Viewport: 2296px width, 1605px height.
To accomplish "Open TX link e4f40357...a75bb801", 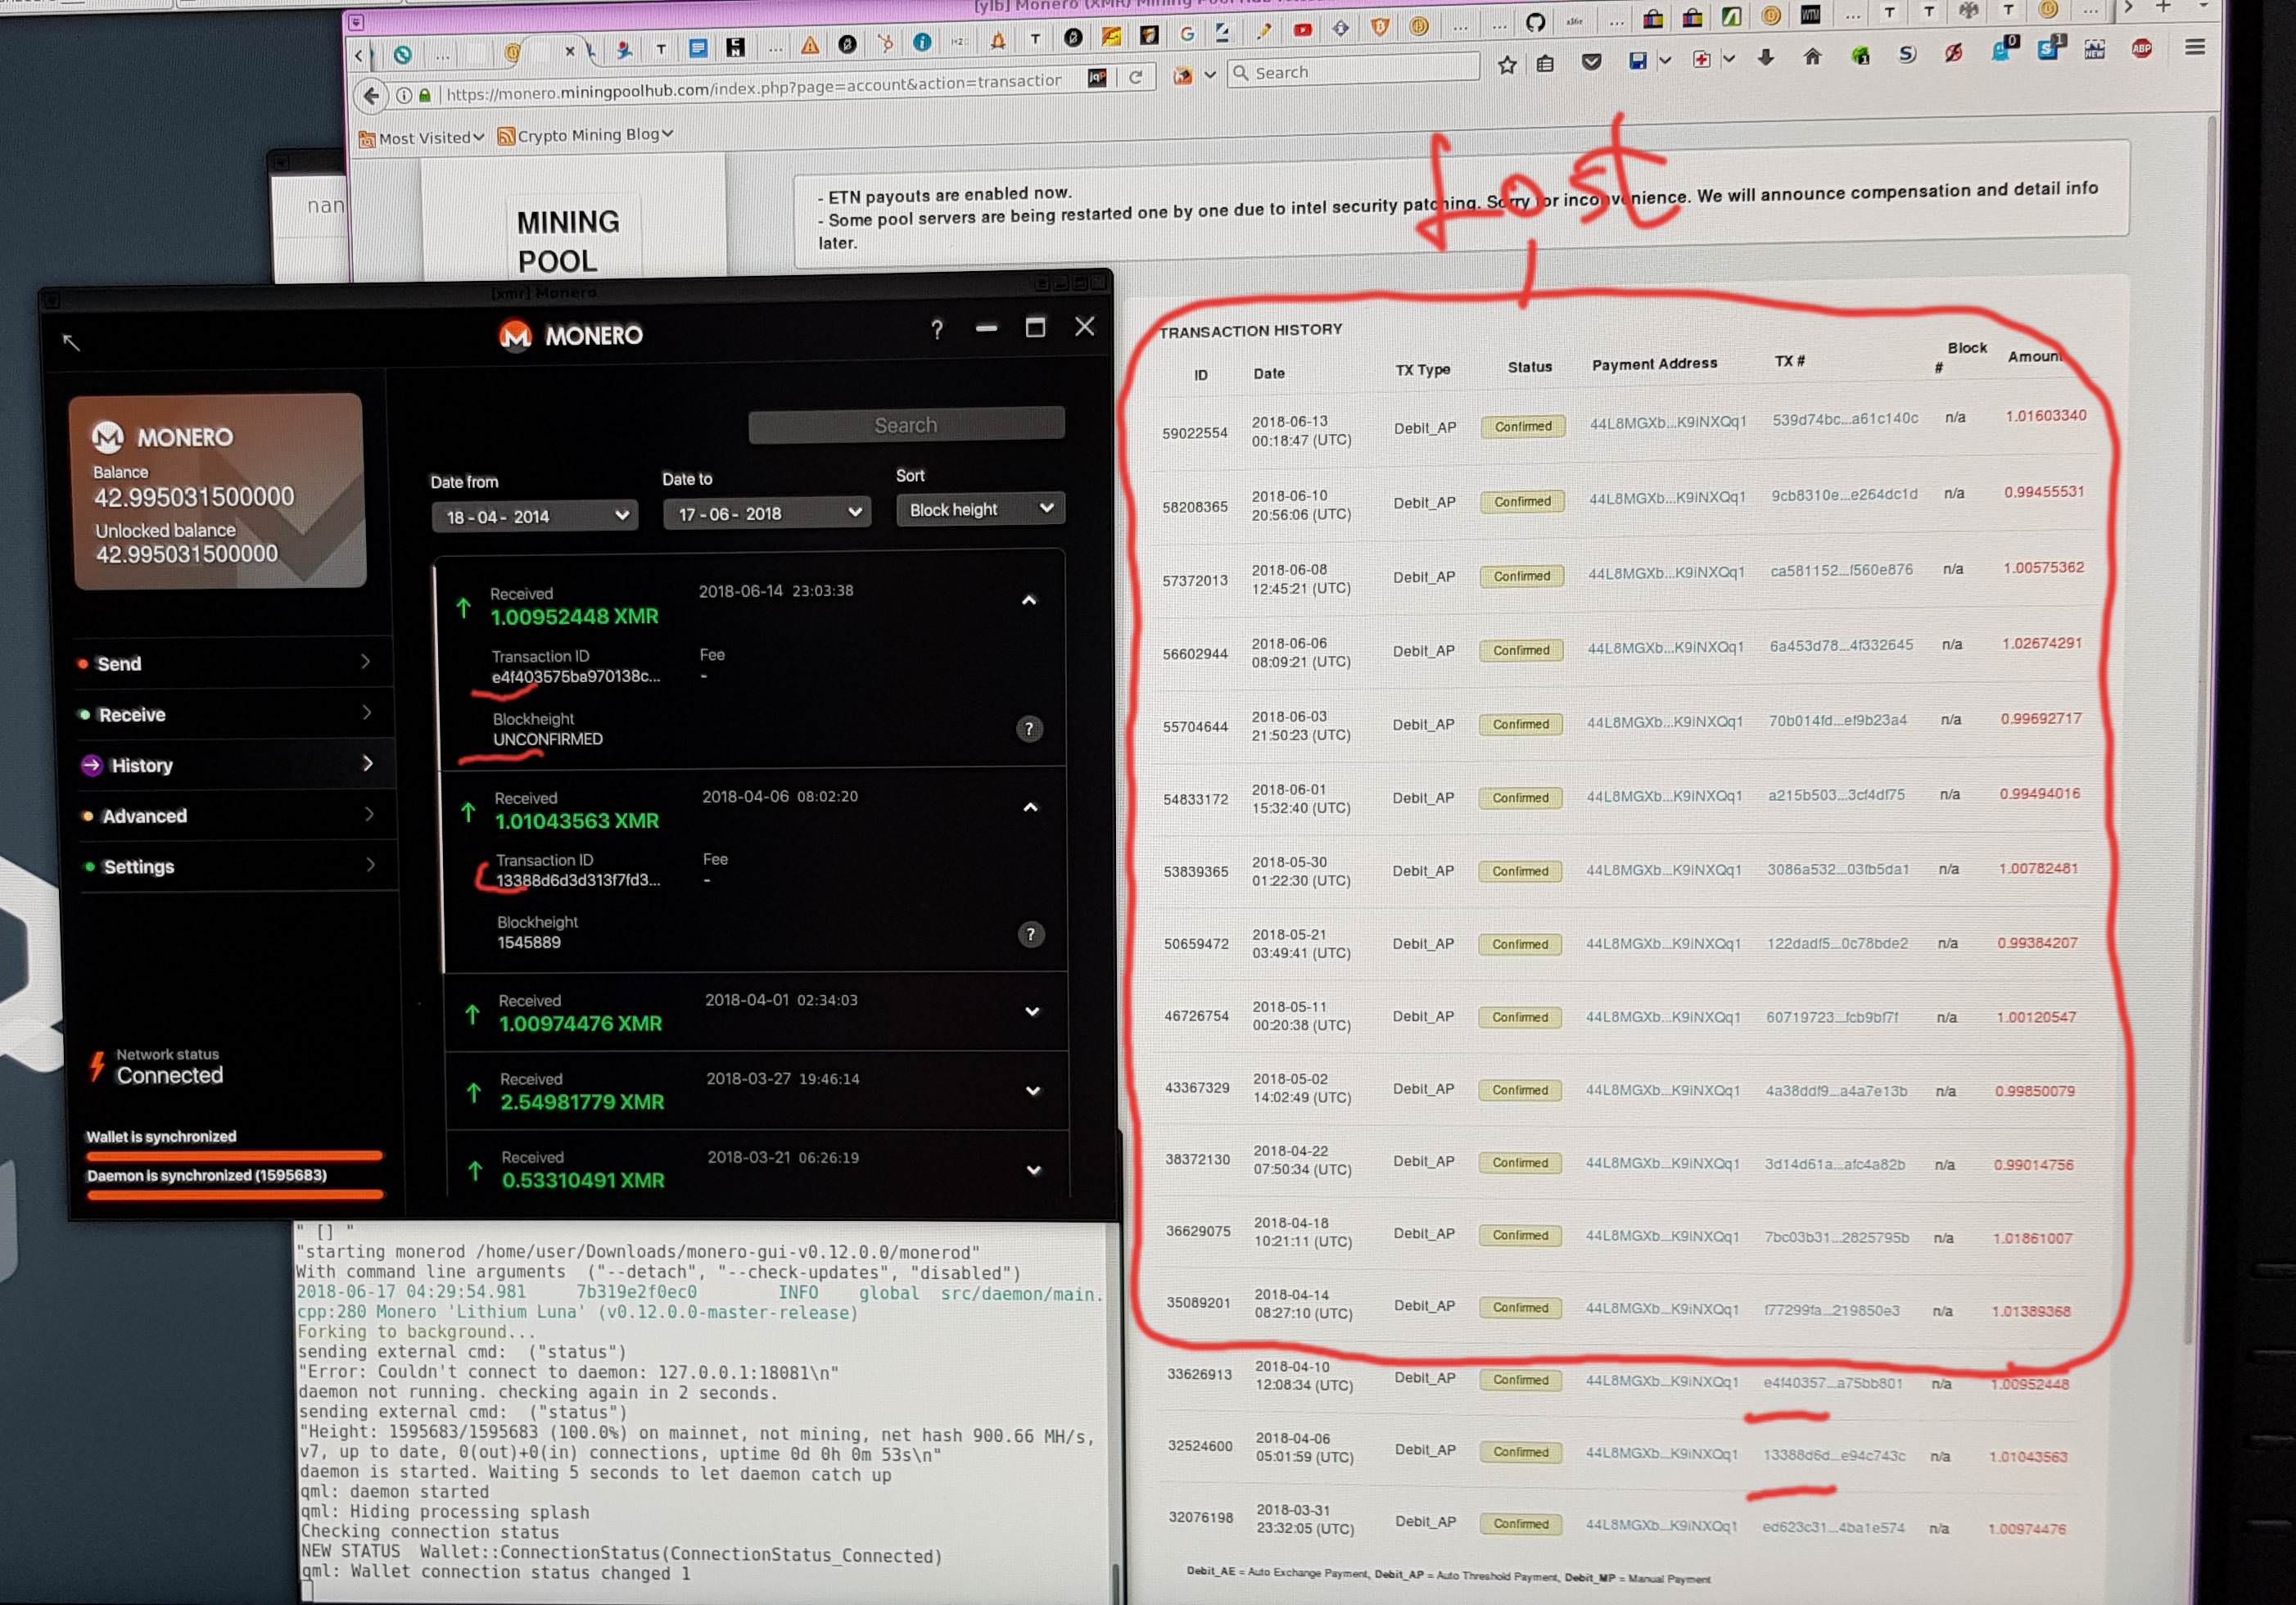I will point(1833,1383).
